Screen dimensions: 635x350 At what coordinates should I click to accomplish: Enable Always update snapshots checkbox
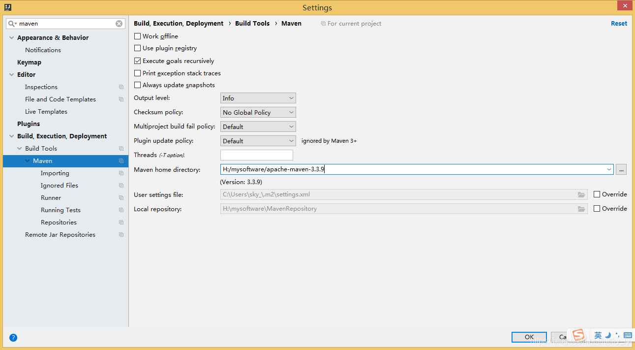(137, 85)
